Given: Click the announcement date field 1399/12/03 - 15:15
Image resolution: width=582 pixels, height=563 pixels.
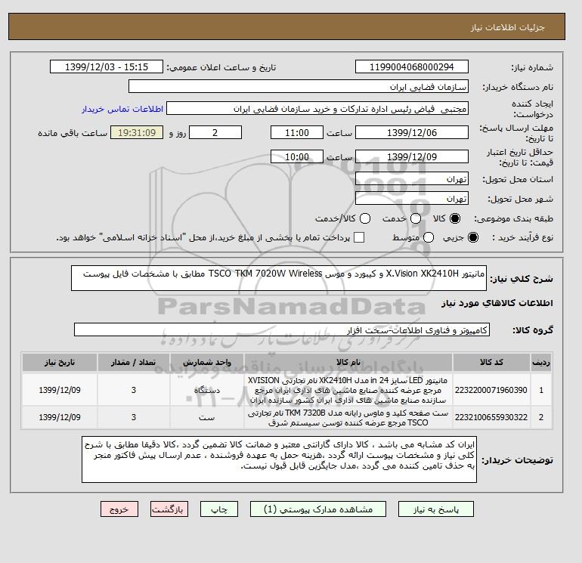Looking at the screenshot, I should (x=107, y=67).
